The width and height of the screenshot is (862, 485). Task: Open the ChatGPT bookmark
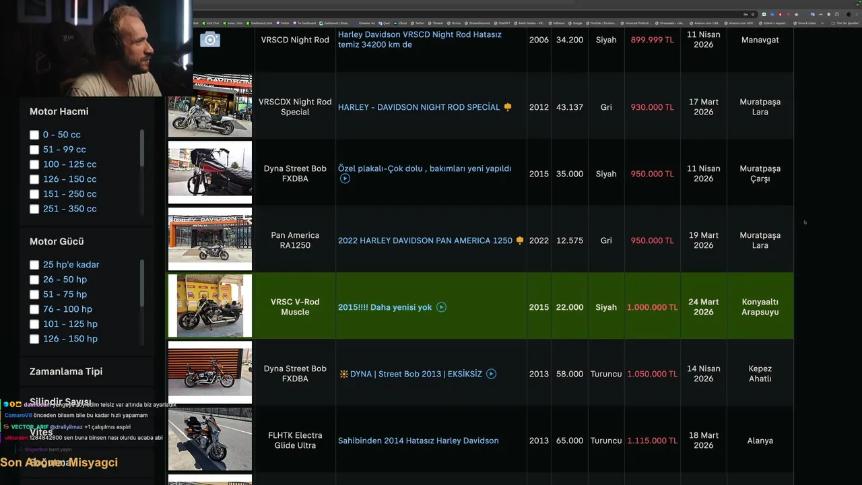[502, 23]
